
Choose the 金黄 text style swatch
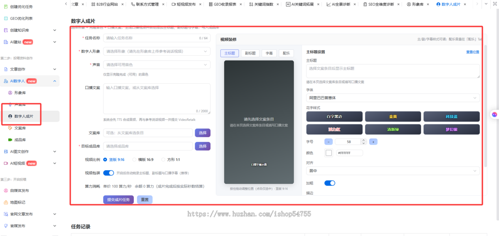393,116
